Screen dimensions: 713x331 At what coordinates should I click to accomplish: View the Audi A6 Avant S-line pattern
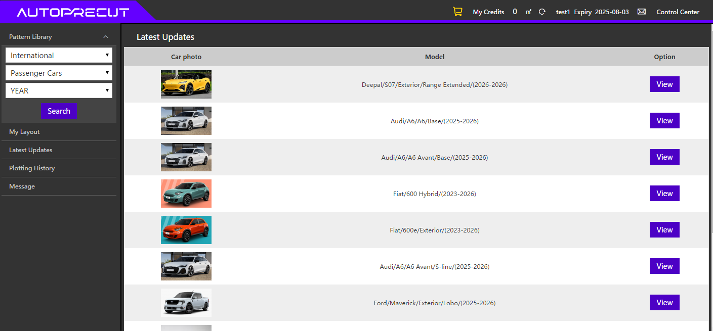click(x=664, y=266)
